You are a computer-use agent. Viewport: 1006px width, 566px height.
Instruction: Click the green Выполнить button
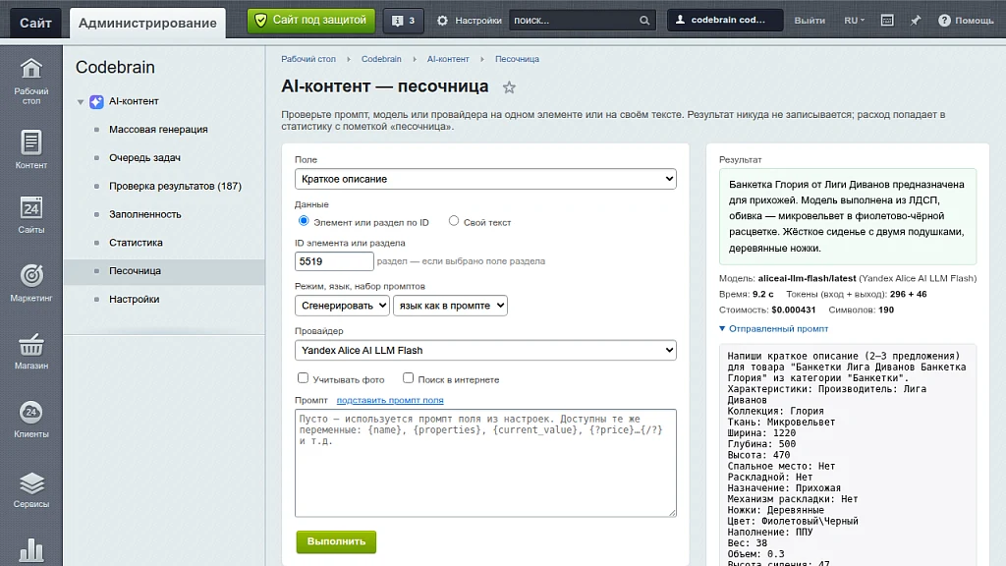(x=336, y=541)
